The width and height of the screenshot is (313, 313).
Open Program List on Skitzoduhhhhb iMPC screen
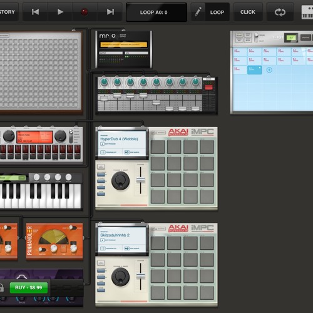point(108,249)
